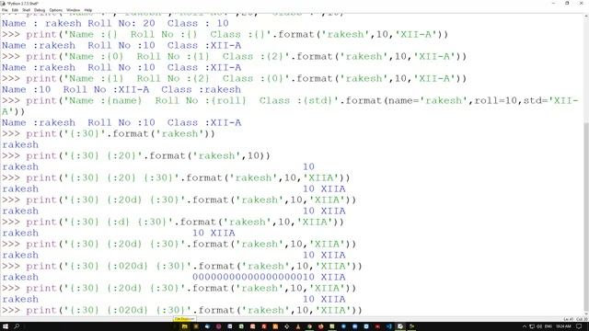Open the taskbar clock
The image size is (589, 331).
(x=563, y=326)
